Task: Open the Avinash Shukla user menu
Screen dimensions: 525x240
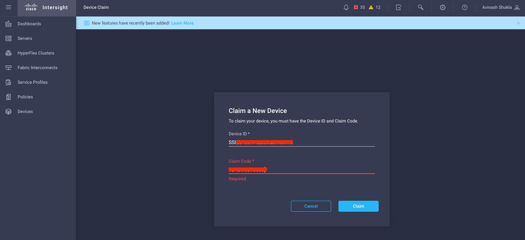Action: coord(500,7)
